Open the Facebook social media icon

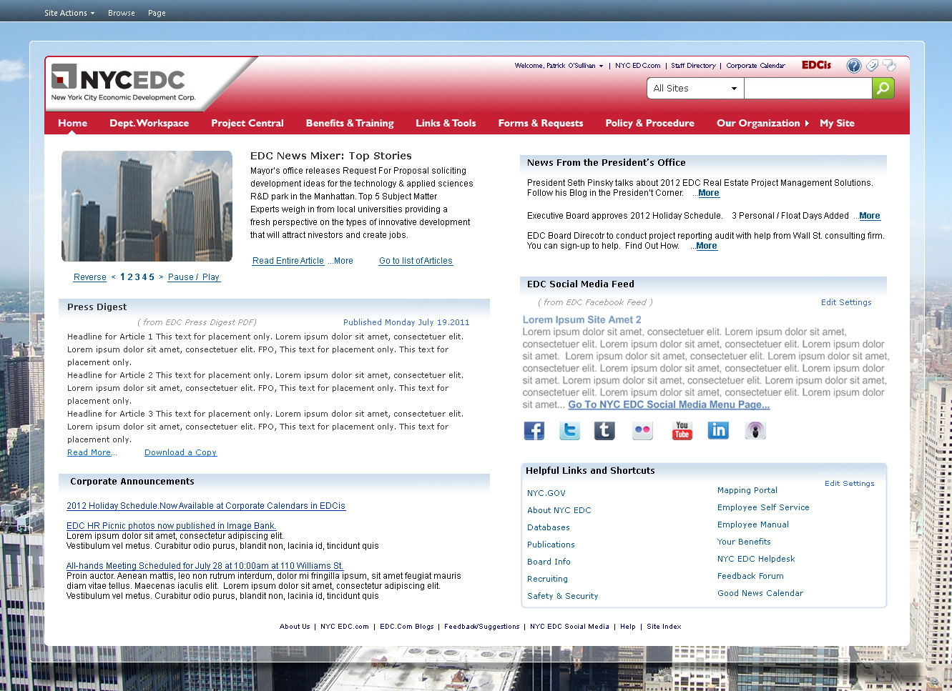tap(534, 430)
